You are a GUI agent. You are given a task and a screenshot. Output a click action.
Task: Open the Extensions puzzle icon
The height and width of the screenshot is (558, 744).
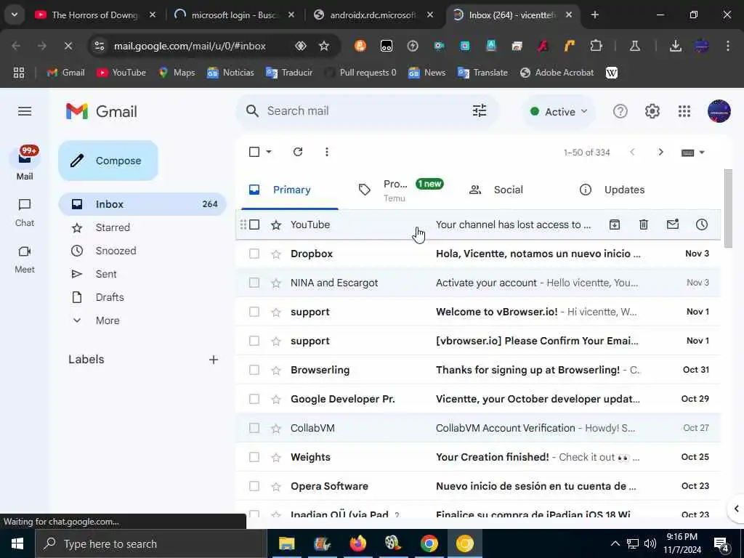click(596, 46)
